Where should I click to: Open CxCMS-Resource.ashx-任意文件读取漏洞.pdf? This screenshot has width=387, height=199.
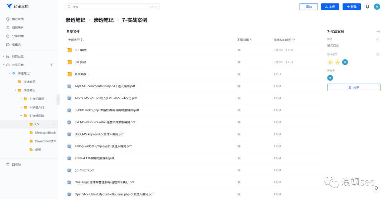coord(105,122)
